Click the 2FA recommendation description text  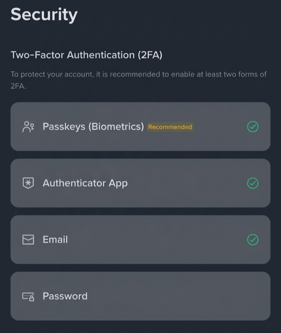[x=139, y=80]
